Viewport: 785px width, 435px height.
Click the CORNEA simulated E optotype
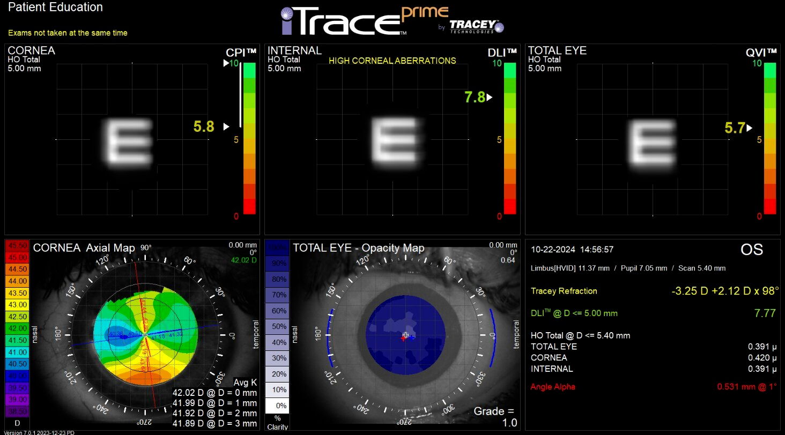click(129, 142)
